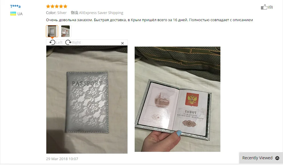This screenshot has height=165, width=283.
Task: Expand the Recently Viewed panel arrow
Action: tap(277, 158)
